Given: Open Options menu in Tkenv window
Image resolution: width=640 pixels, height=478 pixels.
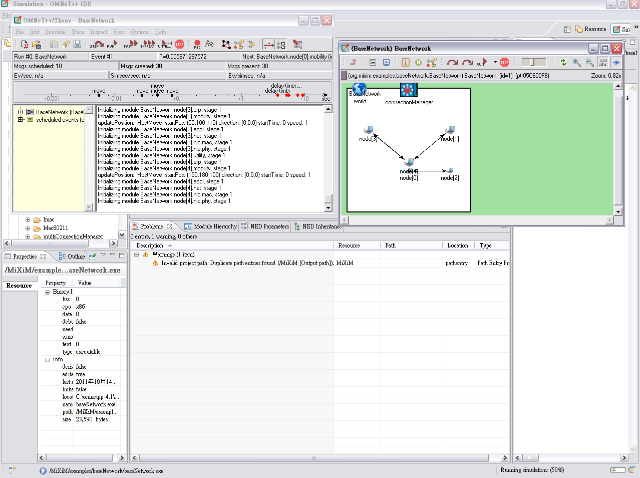Looking at the screenshot, I should pos(140,32).
